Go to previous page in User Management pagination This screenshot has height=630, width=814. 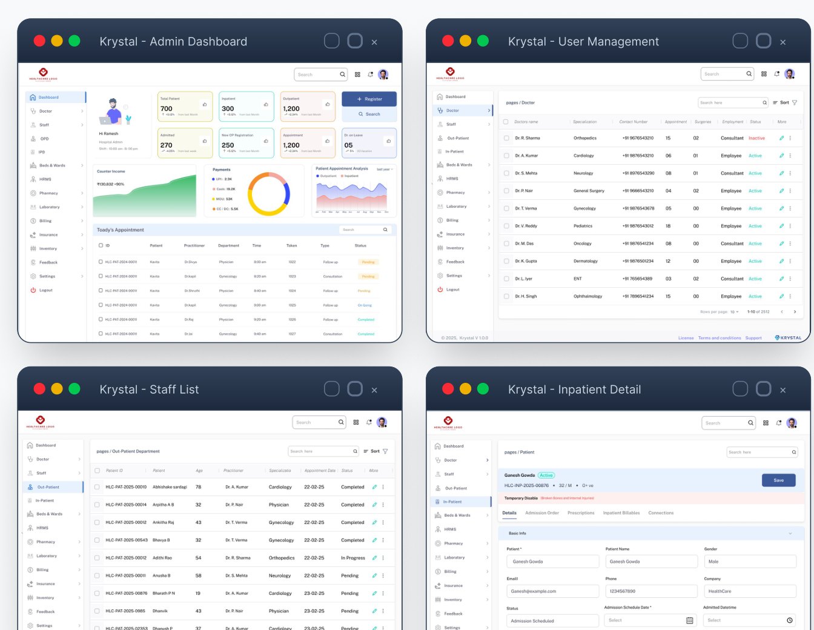(x=781, y=312)
